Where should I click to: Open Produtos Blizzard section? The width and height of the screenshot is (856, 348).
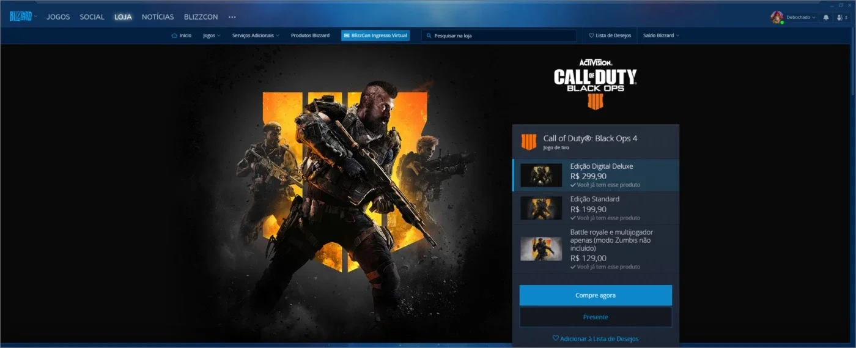310,35
